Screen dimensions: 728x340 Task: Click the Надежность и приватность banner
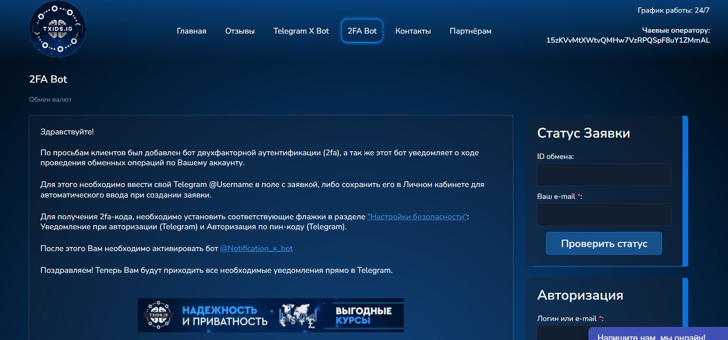tap(271, 315)
